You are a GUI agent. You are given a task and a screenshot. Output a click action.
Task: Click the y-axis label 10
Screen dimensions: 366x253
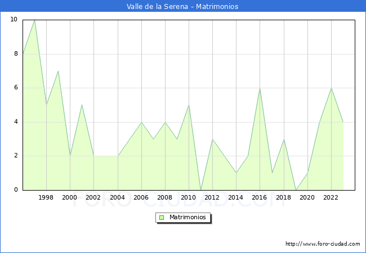14,19
